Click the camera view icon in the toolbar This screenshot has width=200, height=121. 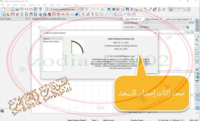point(113,9)
